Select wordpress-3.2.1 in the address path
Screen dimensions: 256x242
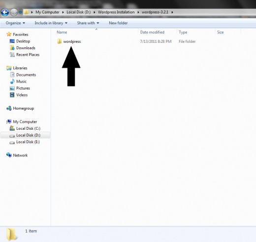[x=155, y=12]
